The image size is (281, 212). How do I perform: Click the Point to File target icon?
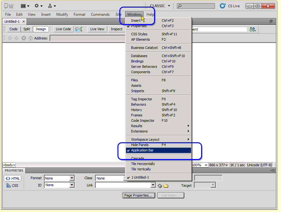tap(160, 186)
